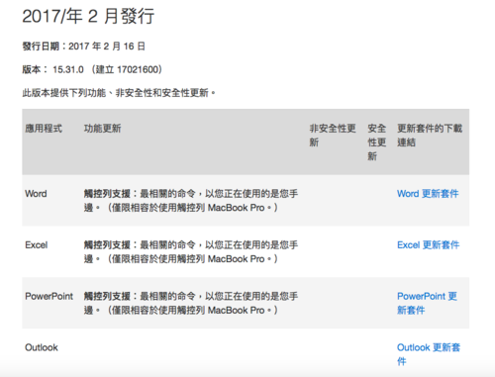The image size is (495, 377).
Task: Open the Word 更新套件 download link
Action: click(428, 194)
